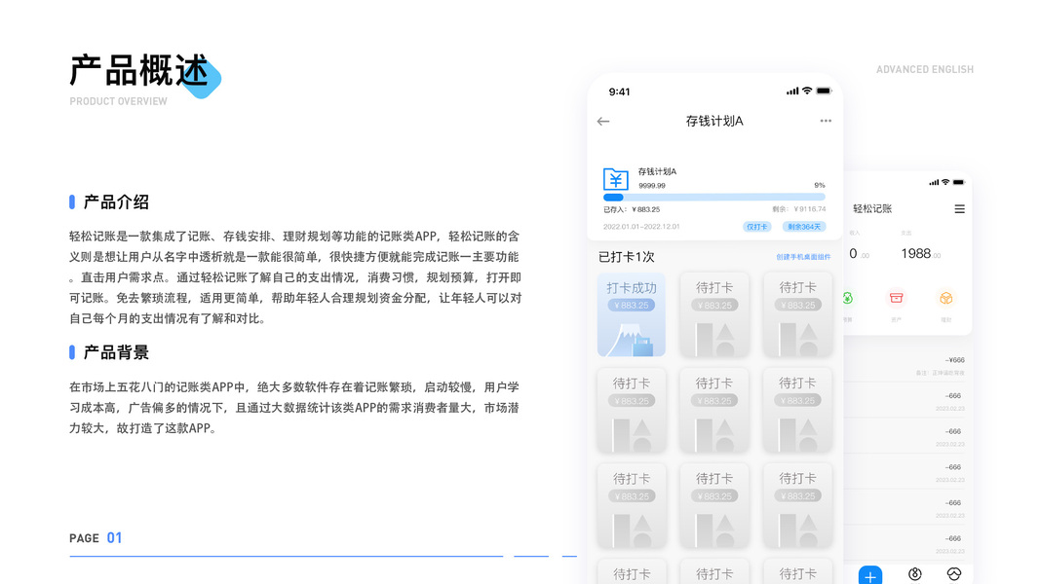
Task: Tap the back arrow in 存钱计划A screen
Action: (603, 121)
